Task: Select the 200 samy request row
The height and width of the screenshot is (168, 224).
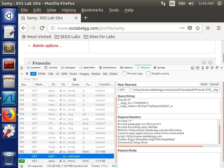Action: click(x=66, y=161)
